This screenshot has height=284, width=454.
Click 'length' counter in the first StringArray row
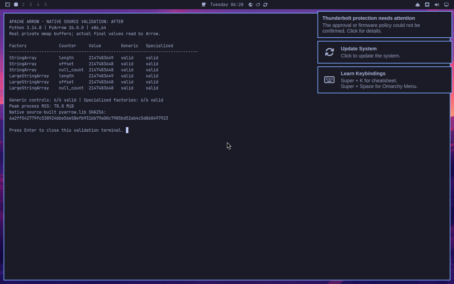point(66,58)
